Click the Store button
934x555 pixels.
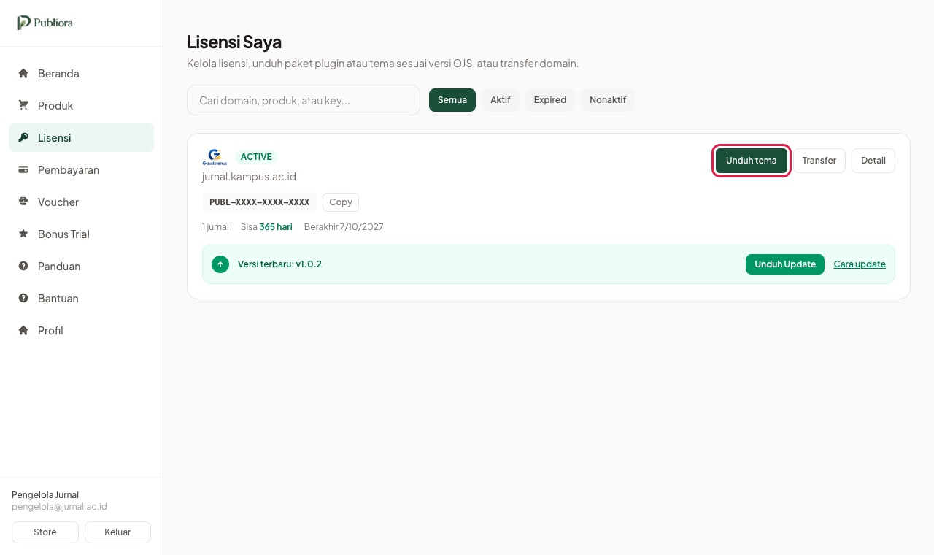(45, 532)
